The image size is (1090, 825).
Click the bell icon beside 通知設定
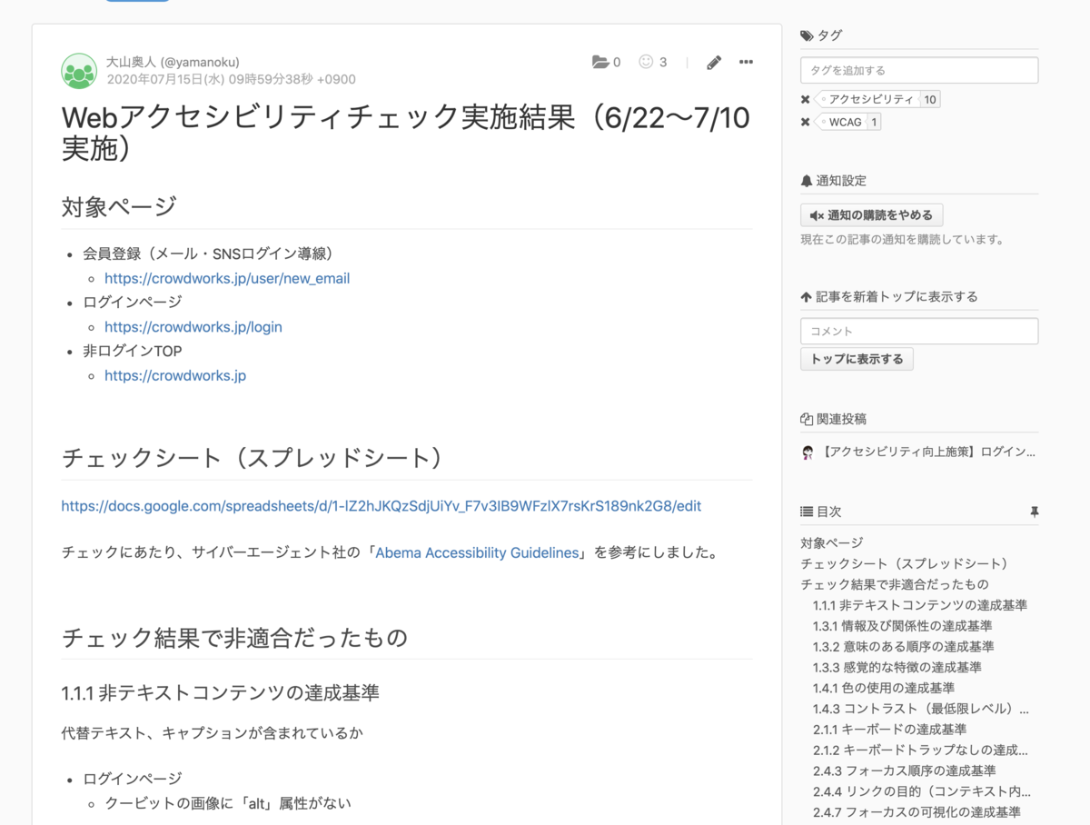pyautogui.click(x=805, y=180)
